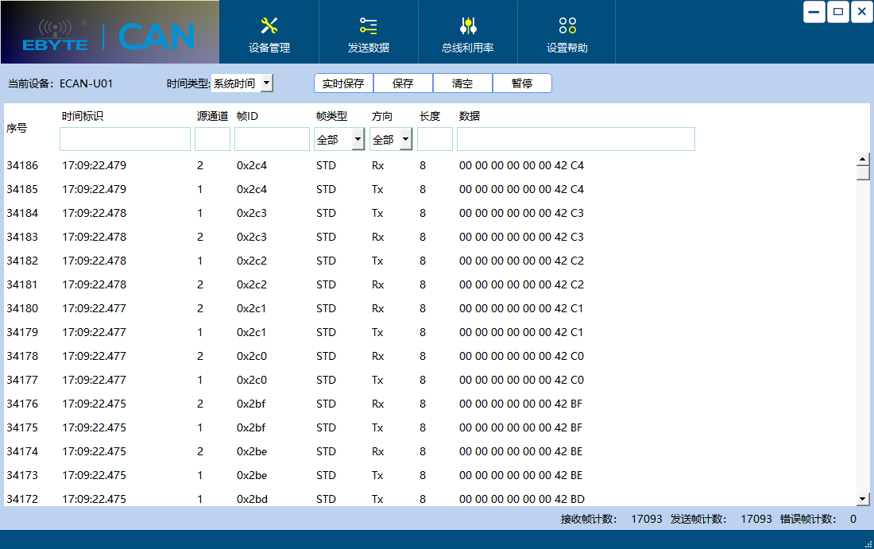Screen dimensions: 874x549
Task: Clear the log with 清空
Action: click(x=462, y=83)
